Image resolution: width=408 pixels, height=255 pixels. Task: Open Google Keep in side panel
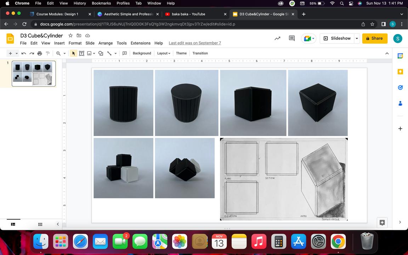tap(400, 72)
